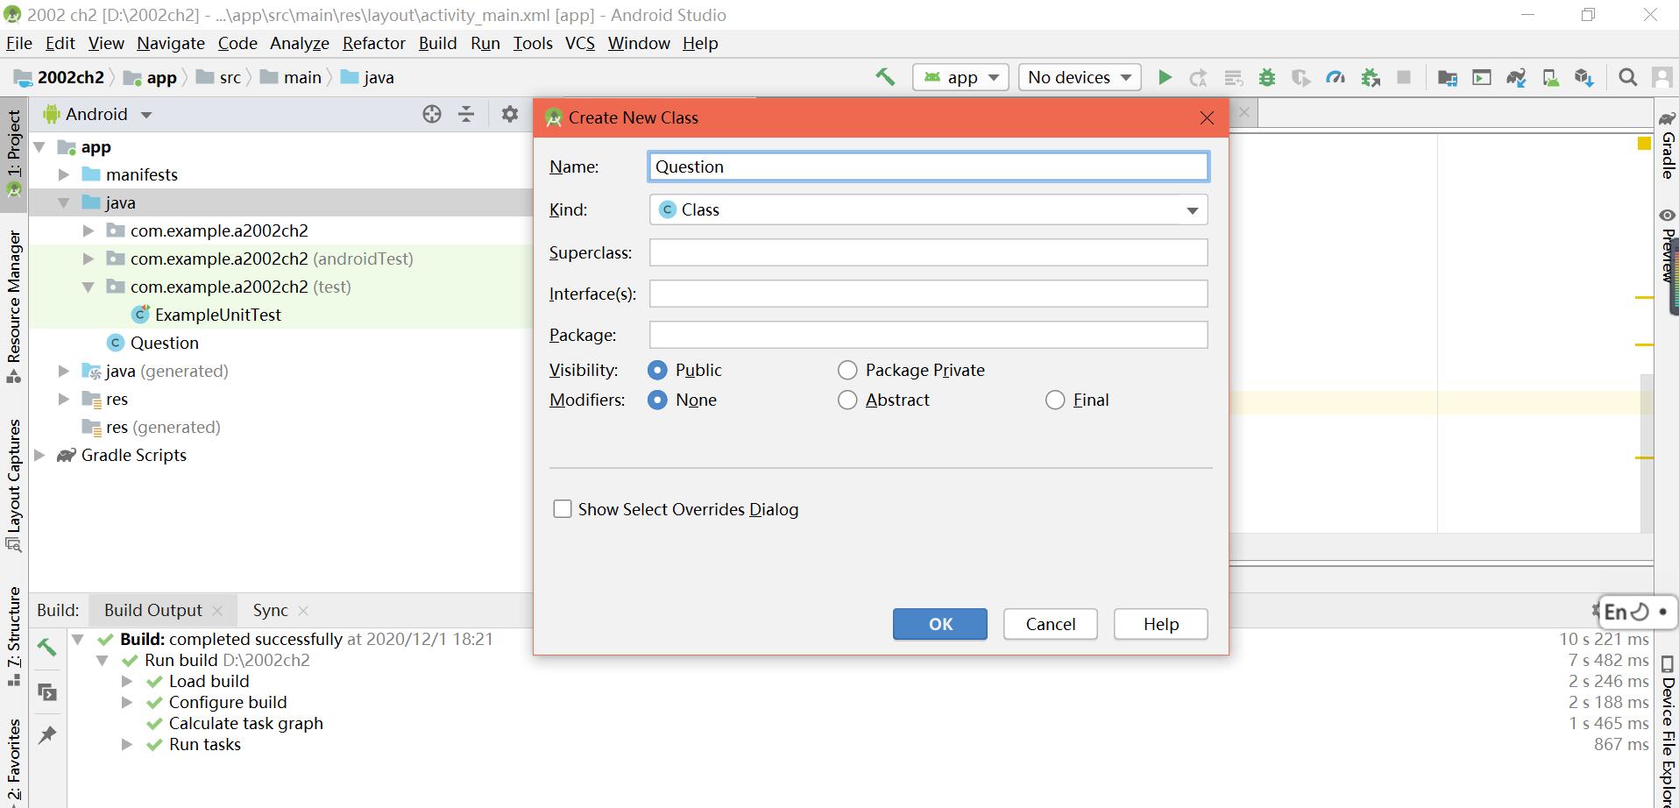
Task: Click the Make Project hammer icon
Action: point(885,77)
